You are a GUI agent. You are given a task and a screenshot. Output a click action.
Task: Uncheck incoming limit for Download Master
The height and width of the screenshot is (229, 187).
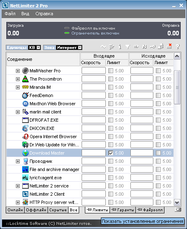(x=111, y=153)
